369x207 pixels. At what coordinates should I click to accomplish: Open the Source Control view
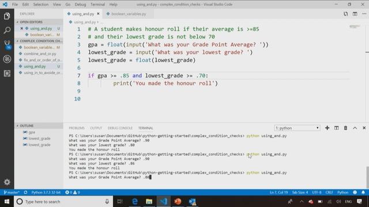coord(7,45)
